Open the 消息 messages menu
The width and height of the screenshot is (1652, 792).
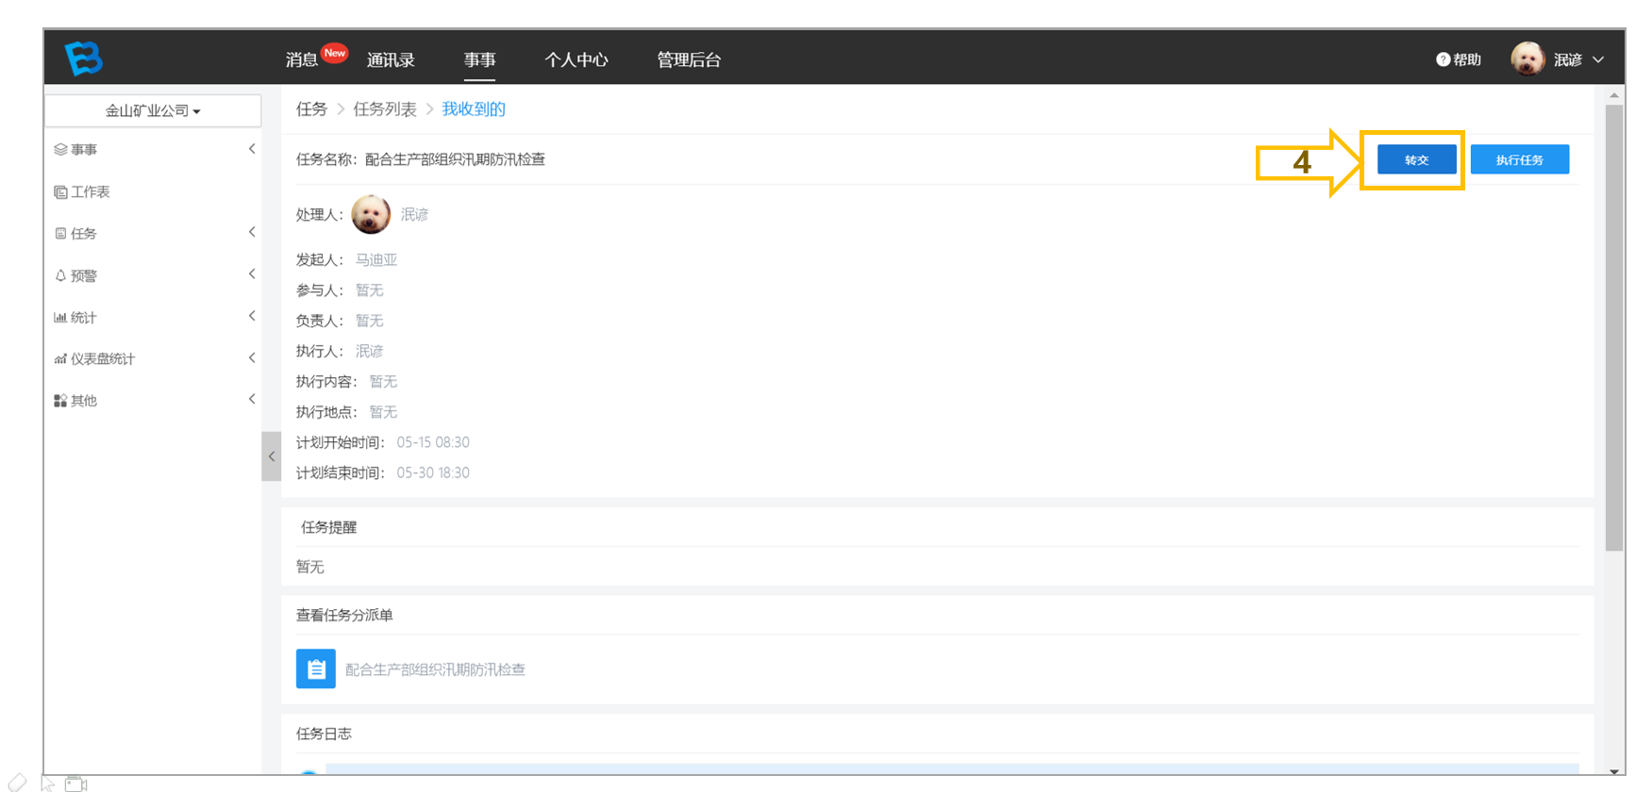pyautogui.click(x=301, y=59)
